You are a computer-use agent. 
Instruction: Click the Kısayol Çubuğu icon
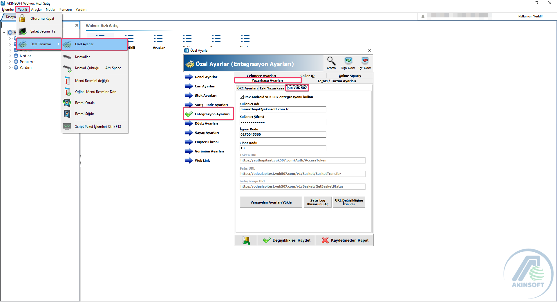pos(67,68)
